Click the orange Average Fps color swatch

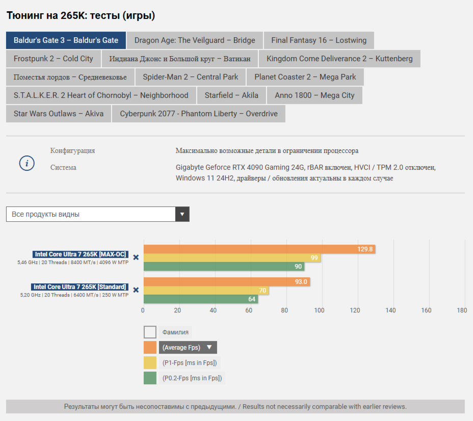point(150,348)
